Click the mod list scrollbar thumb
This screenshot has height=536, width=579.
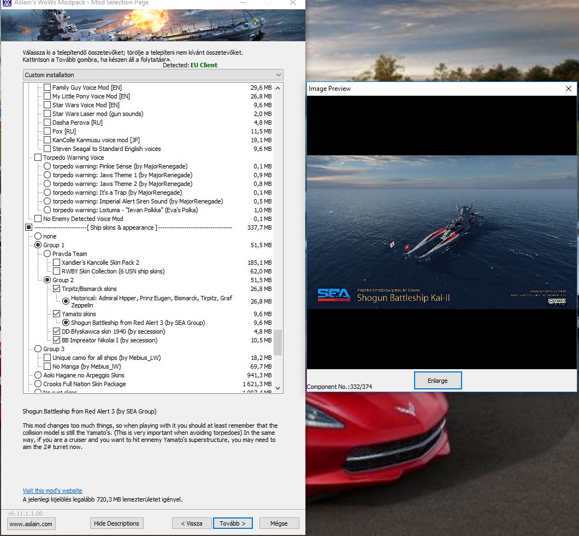pos(278,342)
